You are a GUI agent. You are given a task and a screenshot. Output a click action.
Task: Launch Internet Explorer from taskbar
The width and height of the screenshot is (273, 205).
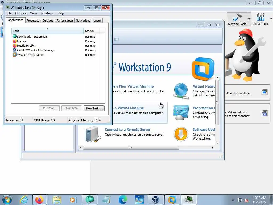click(24, 200)
